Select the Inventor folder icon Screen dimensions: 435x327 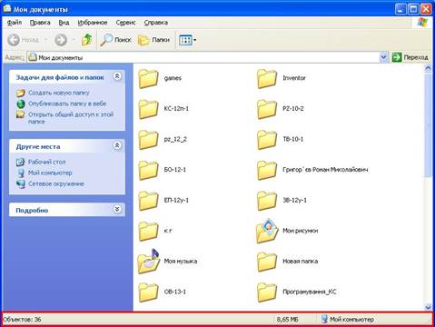click(x=267, y=78)
